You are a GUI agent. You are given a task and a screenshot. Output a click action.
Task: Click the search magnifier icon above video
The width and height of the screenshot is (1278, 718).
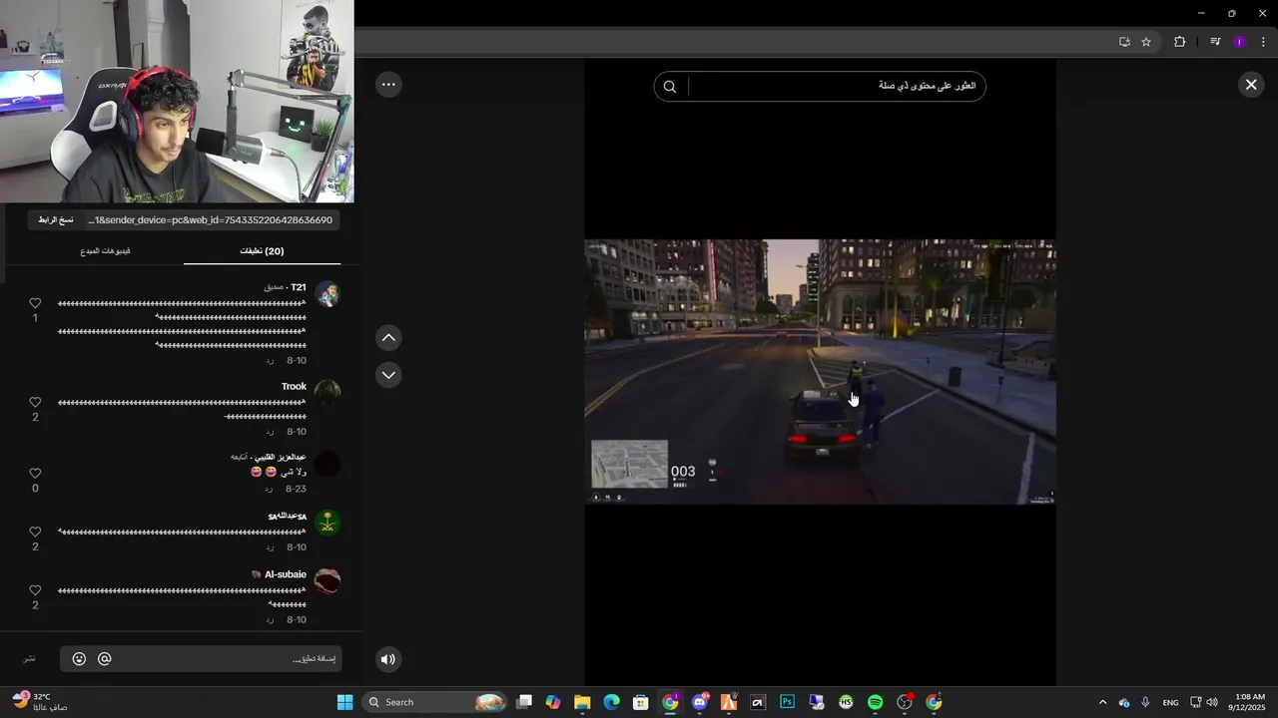(x=670, y=87)
